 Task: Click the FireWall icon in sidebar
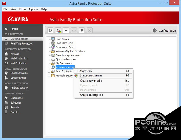pos(6,54)
